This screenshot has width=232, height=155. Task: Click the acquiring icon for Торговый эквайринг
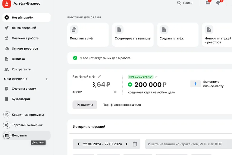coord(7,125)
